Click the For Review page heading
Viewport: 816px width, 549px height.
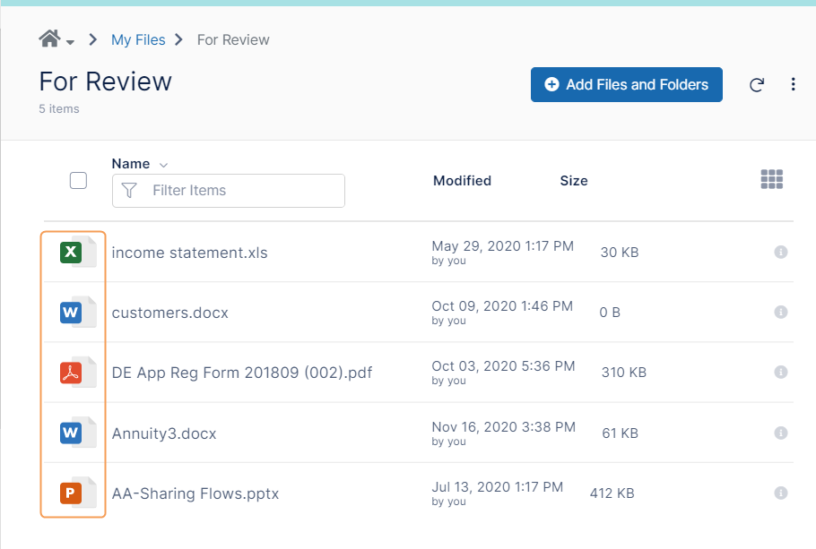coord(106,81)
